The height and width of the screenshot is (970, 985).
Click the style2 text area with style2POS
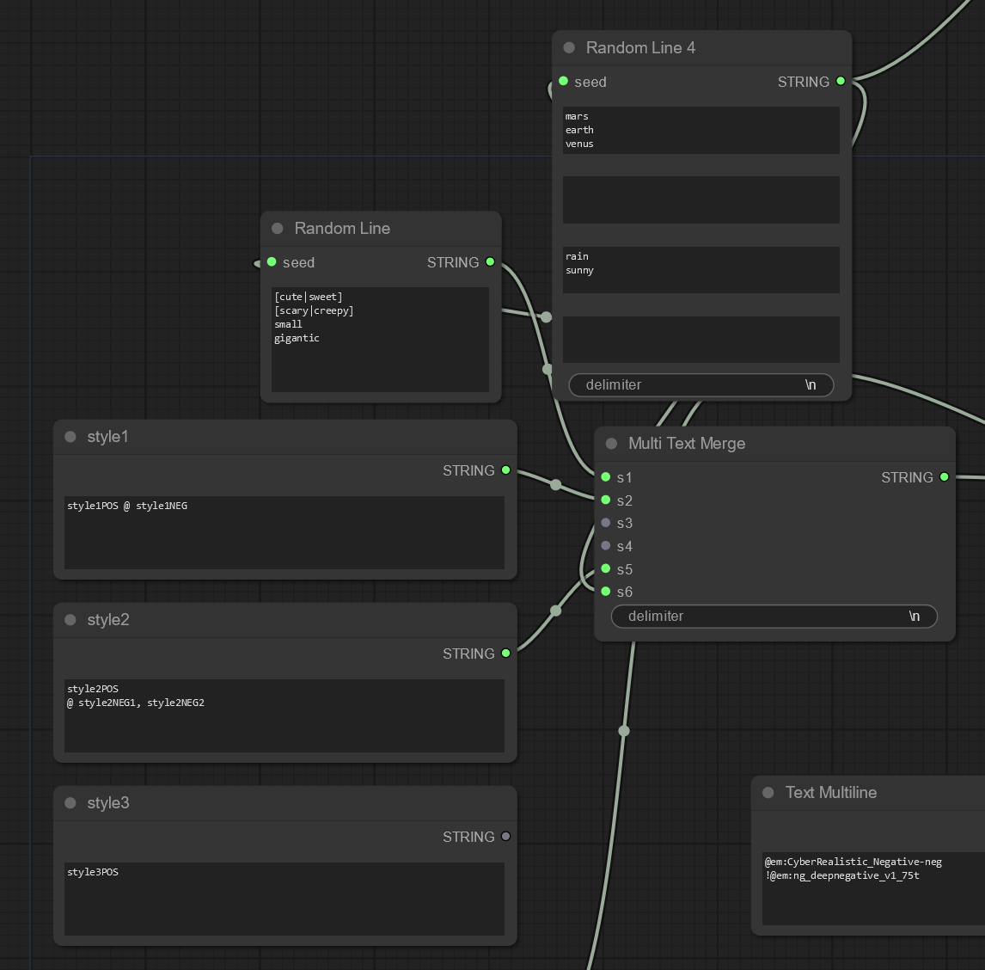[284, 715]
